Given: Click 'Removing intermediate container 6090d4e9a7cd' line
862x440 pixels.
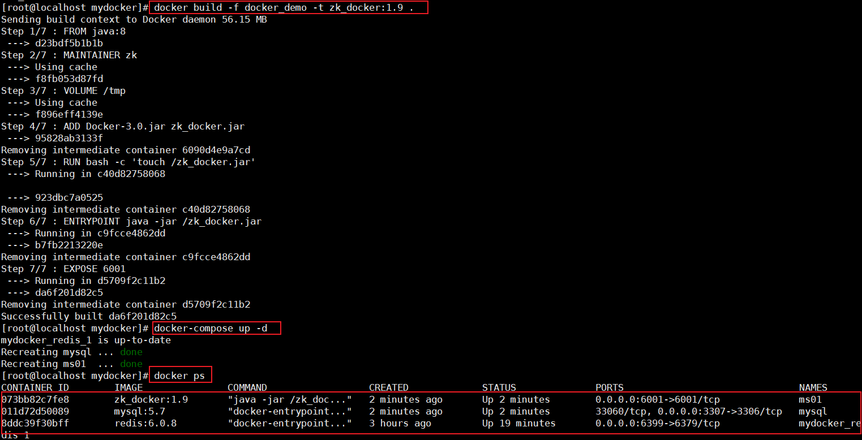Looking at the screenshot, I should [126, 150].
